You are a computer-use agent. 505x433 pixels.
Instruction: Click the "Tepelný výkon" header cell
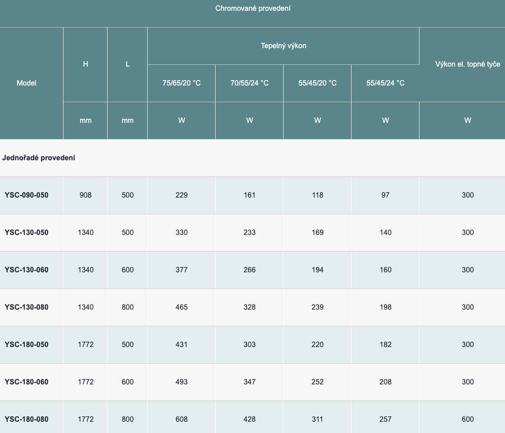[283, 45]
